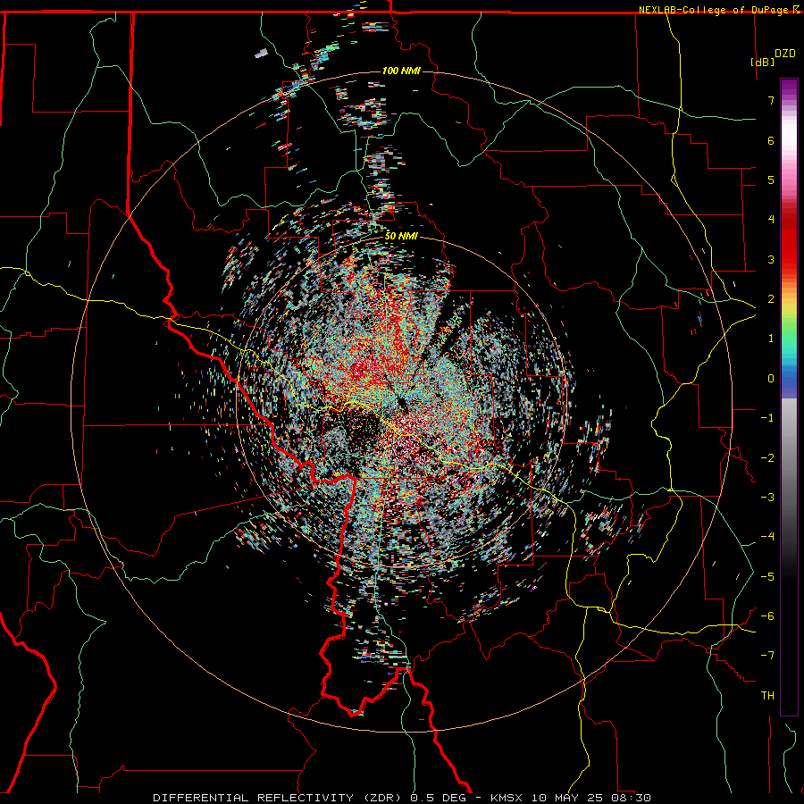Click the "DZD" legend heading
The image size is (804, 804).
pos(785,54)
